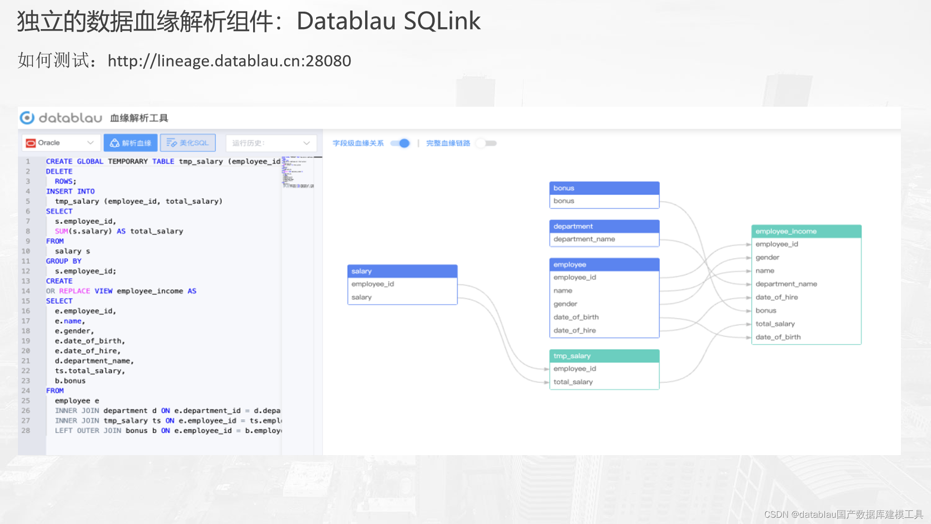This screenshot has width=931, height=524.
Task: Click employee_id field in salary table
Action: coord(402,284)
